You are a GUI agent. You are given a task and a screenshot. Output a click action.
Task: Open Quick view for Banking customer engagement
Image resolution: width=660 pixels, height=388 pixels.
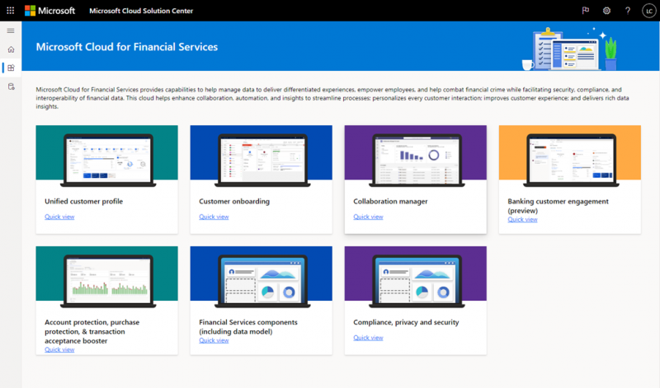pyautogui.click(x=522, y=219)
